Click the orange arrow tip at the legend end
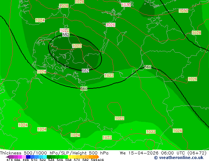This screenshot has height=161, width=209. click(x=98, y=157)
